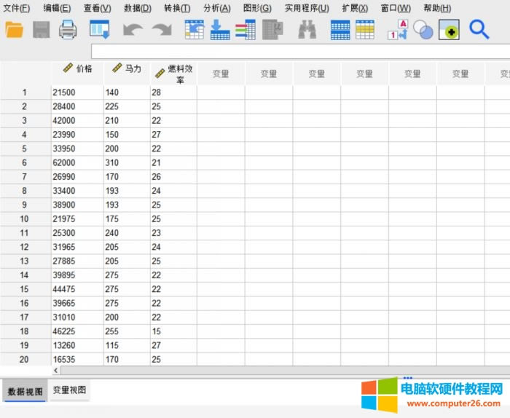This screenshot has height=418, width=510.
Task: Select the 燃料效率 column header
Action: click(173, 74)
